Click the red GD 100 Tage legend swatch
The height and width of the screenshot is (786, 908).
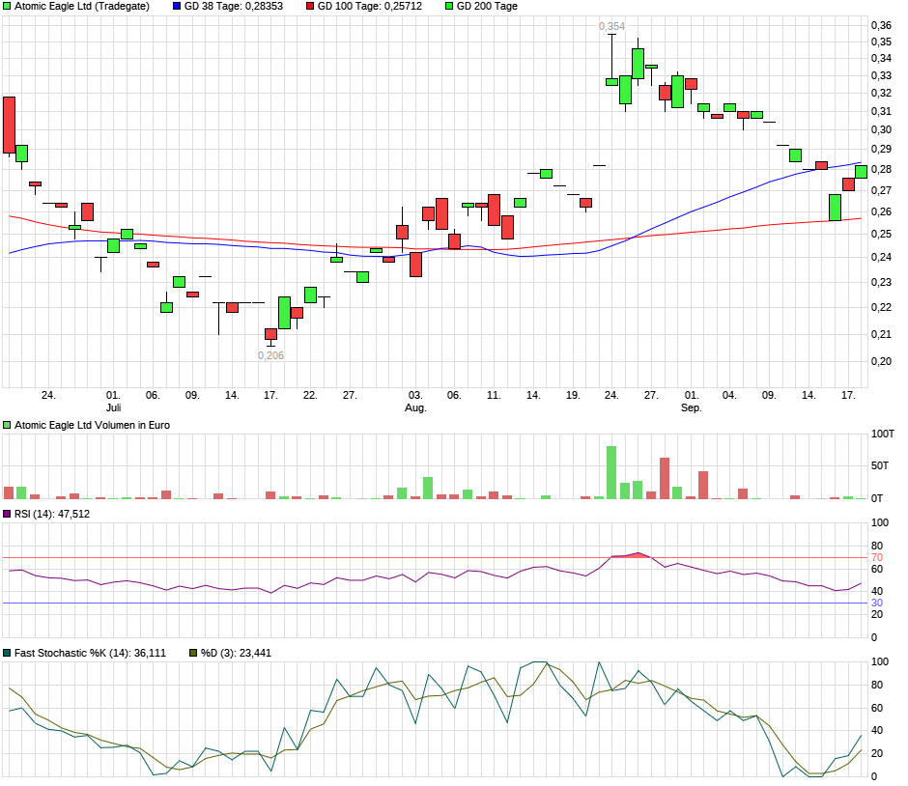(310, 7)
